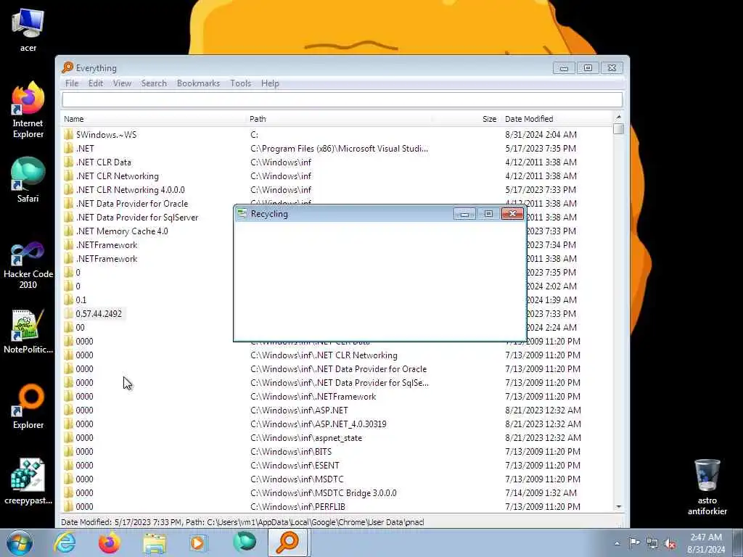Screen dimensions: 743x557
Task: Click the results scrollbar down arrow
Action: [x=618, y=507]
